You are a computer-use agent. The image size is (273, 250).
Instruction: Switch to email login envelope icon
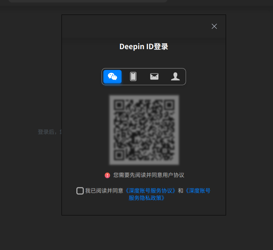tap(154, 76)
